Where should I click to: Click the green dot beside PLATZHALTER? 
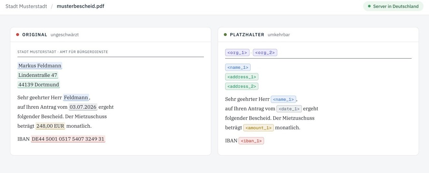[225, 34]
